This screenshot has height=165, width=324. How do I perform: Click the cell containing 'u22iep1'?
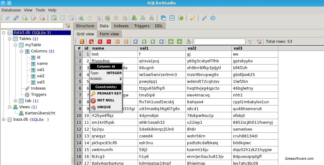(209, 123)
